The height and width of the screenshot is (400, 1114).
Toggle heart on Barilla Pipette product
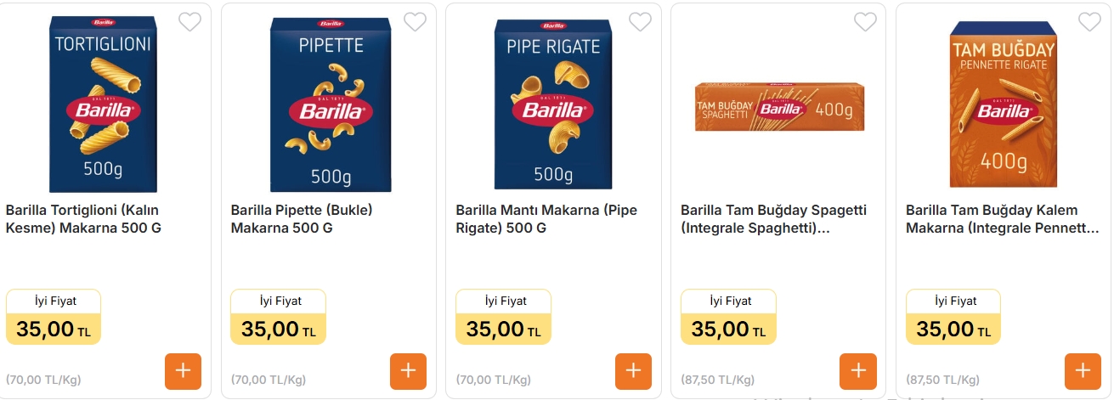click(415, 22)
